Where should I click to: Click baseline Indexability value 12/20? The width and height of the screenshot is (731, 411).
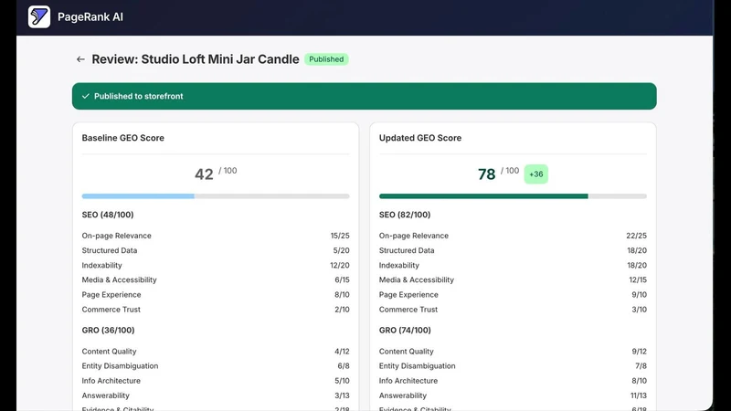click(x=340, y=265)
